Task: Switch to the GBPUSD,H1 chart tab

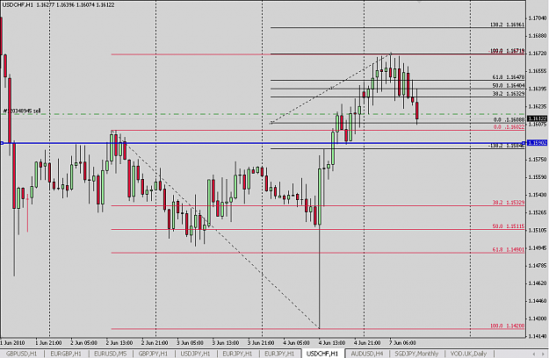Action: 21,354
